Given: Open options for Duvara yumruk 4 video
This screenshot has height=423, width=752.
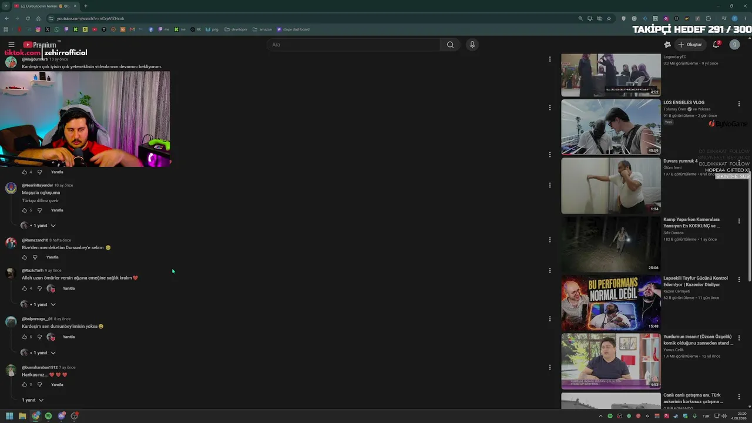Looking at the screenshot, I should pyautogui.click(x=739, y=162).
